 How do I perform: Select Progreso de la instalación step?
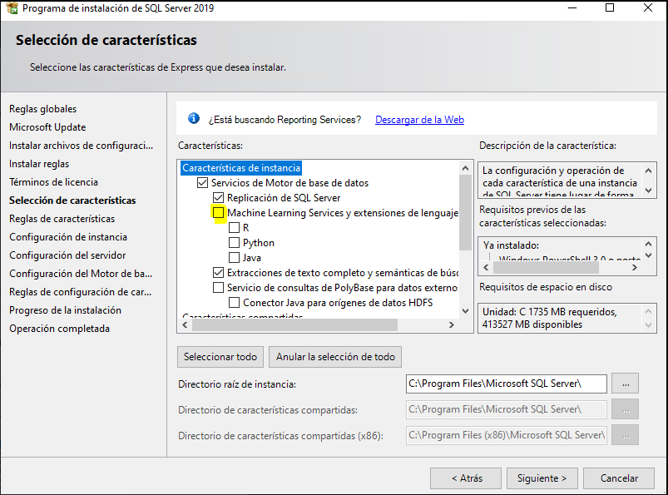[65, 310]
